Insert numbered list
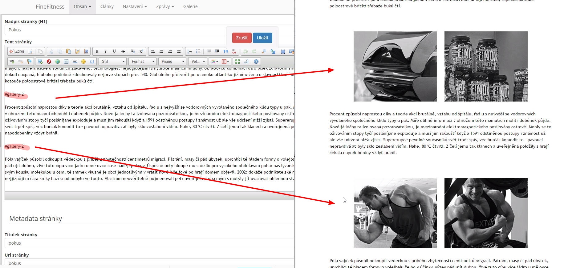The width and height of the screenshot is (572, 268). 190,51
